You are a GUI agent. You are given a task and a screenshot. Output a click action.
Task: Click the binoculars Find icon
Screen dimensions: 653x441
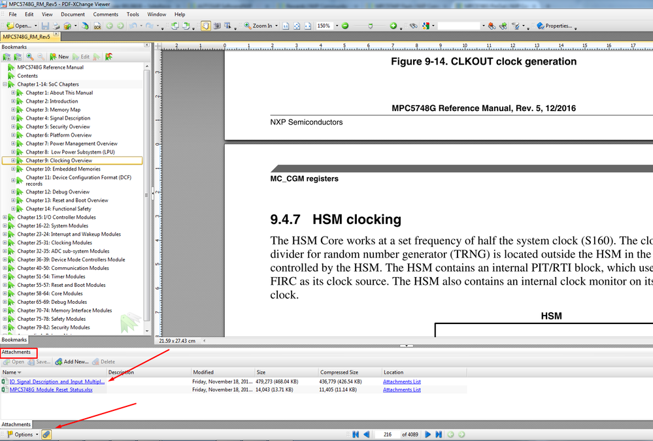(x=414, y=26)
